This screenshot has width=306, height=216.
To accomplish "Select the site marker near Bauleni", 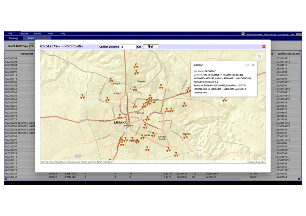I will point(186,137).
